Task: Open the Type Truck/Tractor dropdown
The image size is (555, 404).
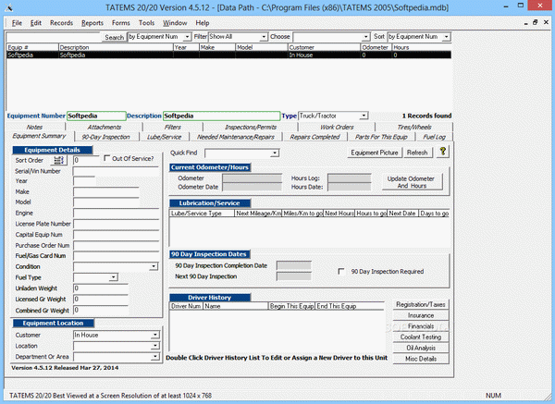Action: [x=364, y=116]
